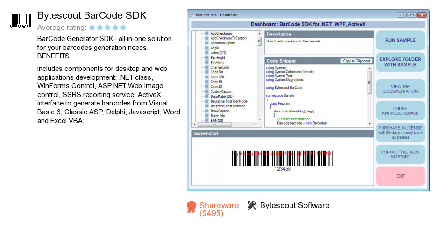This screenshot has width=439, height=230.
Task: Select DrawCaption sample
Action: [x=220, y=111]
